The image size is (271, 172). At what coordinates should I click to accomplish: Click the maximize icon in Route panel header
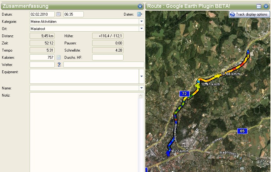pos(259,6)
